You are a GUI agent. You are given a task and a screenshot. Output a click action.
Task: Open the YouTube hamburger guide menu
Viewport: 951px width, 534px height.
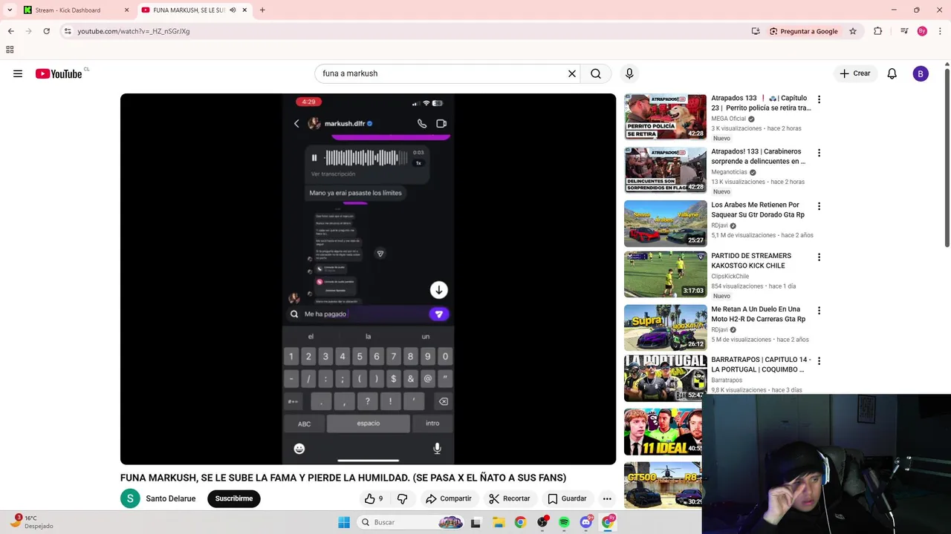pos(18,73)
